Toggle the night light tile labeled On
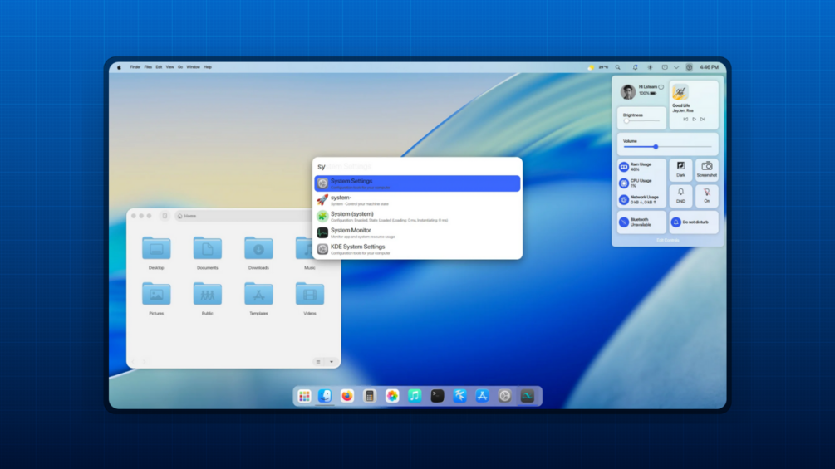This screenshot has width=835, height=469. point(707,196)
